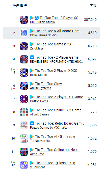
Task: Click AlignIt Games Tic Tac Toe Online icon
Action: click(x=24, y=112)
